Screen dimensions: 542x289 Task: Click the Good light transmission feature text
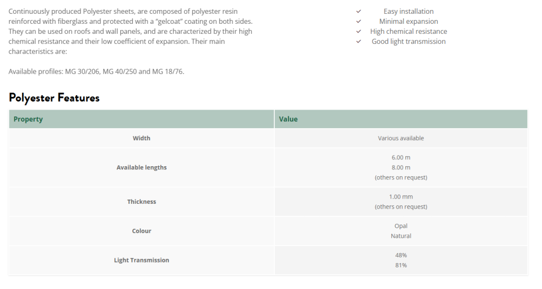tap(408, 41)
